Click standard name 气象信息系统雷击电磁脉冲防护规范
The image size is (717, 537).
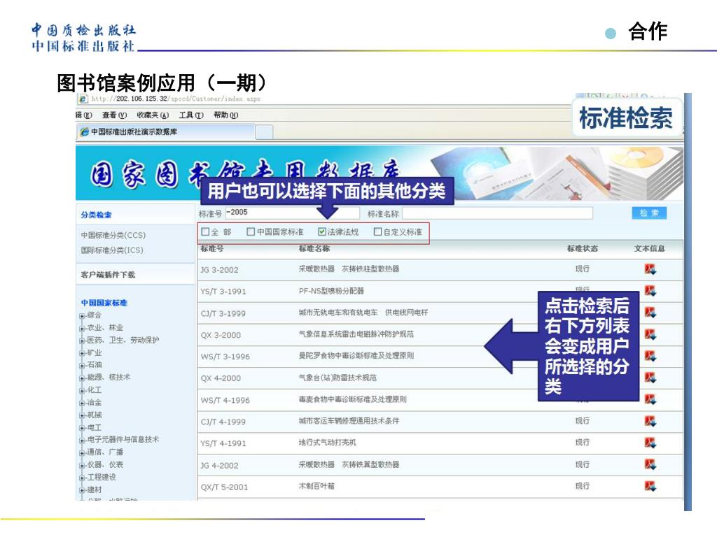pyautogui.click(x=356, y=334)
